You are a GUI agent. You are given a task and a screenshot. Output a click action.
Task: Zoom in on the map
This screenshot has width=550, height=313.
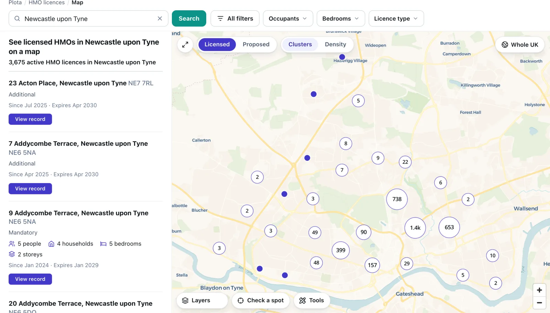coord(539,290)
